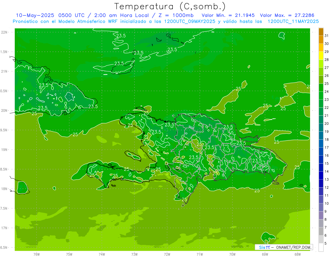Click the 'Pronóstico con el Modelo Atmósferico WRF' line

(x=65, y=21)
